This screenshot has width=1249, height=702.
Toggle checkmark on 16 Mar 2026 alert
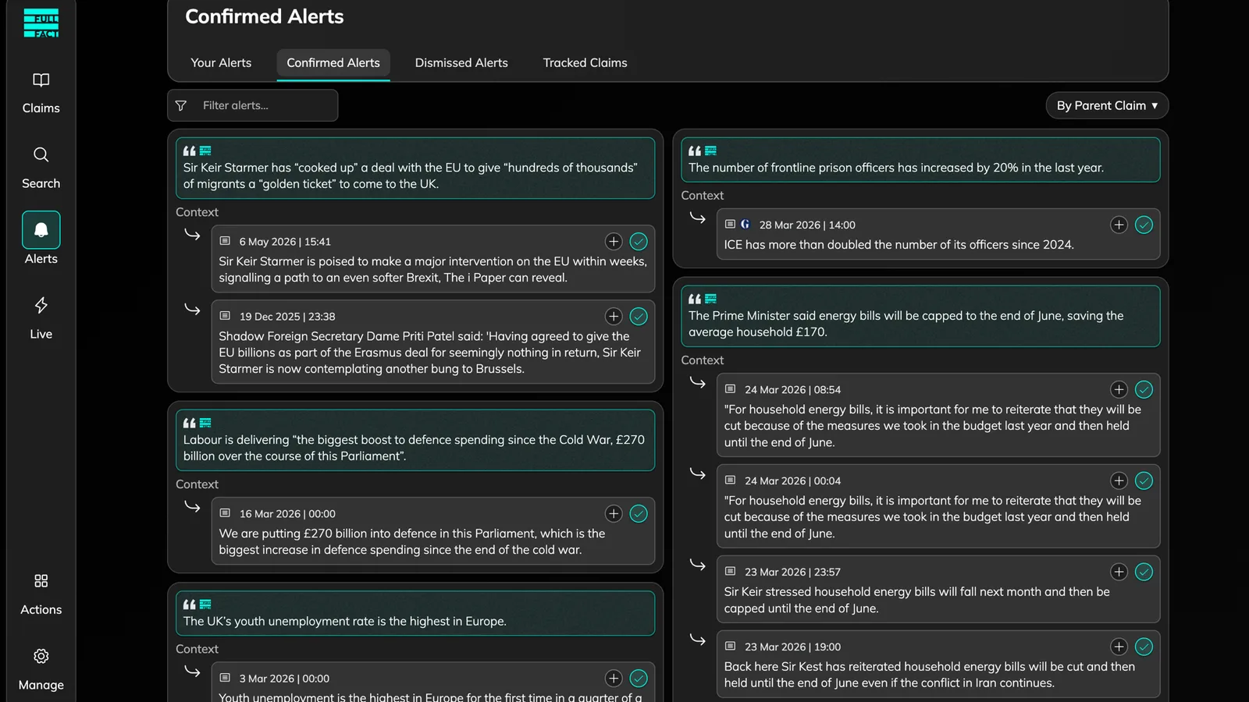(x=639, y=514)
